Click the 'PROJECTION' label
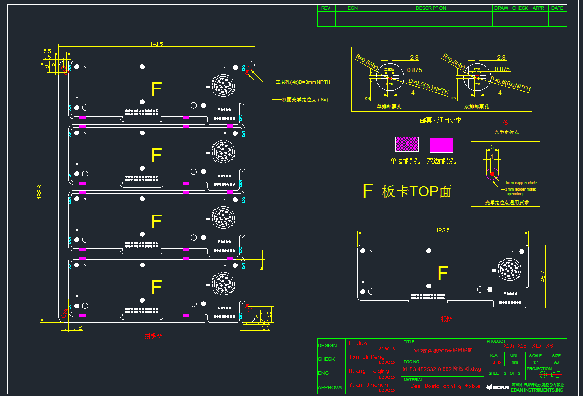 coord(539,369)
